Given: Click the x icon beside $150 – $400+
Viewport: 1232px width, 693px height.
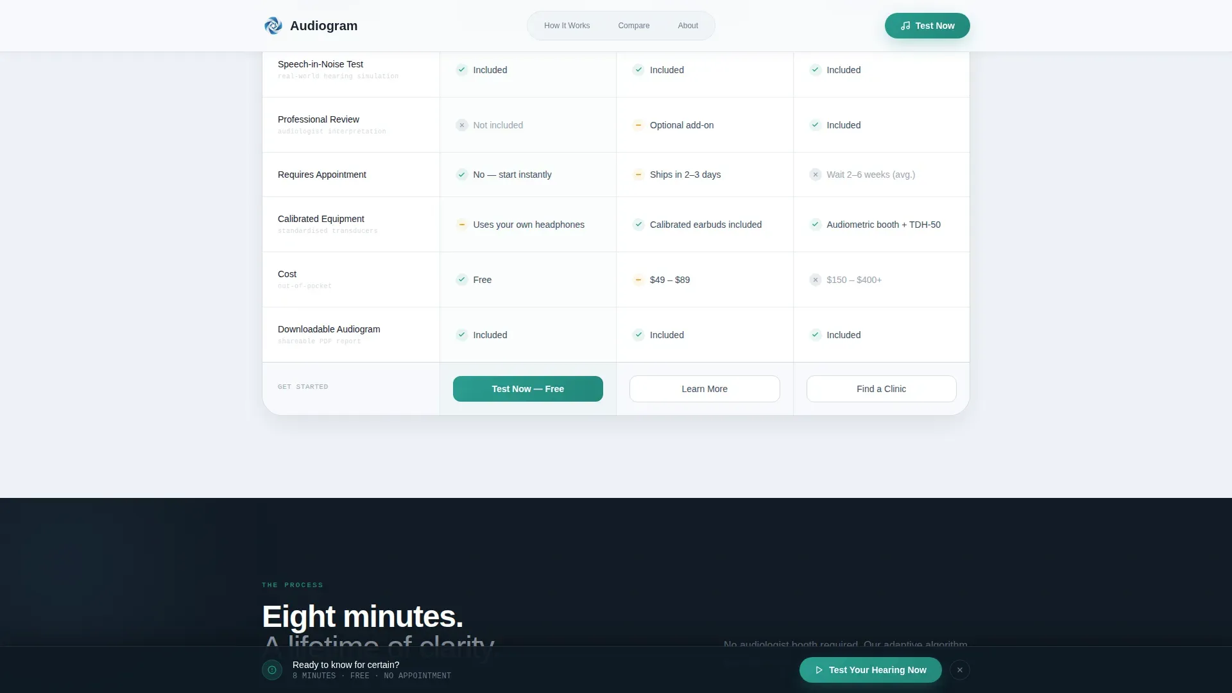Looking at the screenshot, I should click(x=816, y=280).
